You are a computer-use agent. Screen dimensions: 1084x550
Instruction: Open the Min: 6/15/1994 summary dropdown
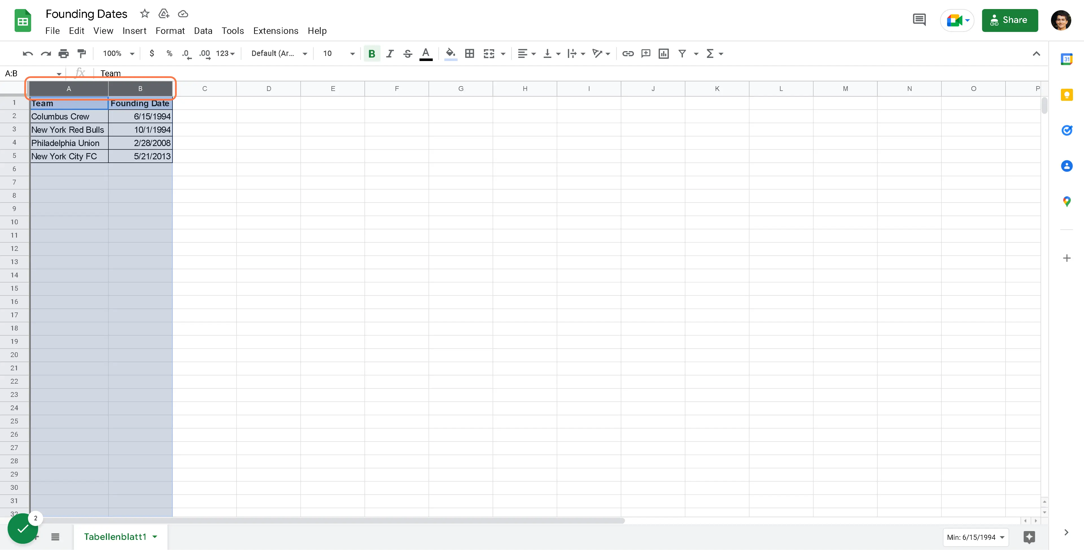[x=975, y=537]
